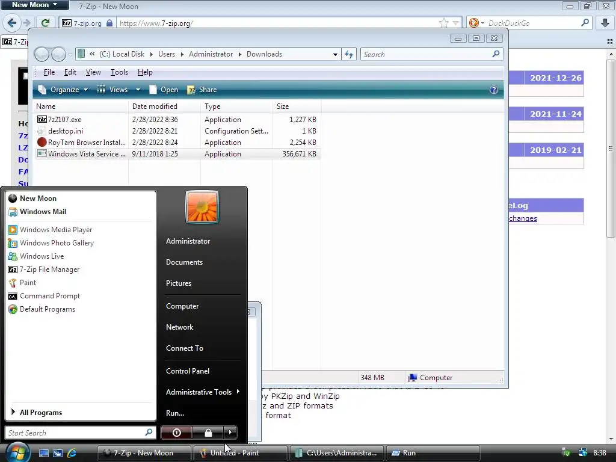This screenshot has height=462, width=616.
Task: Click the Explorer search magnifier icon
Action: point(496,54)
